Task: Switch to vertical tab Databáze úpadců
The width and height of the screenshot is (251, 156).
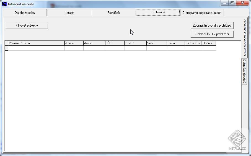Action: [x=244, y=71]
